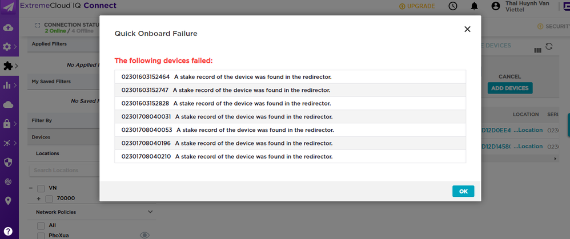Enable the All network policies checkbox

tap(41, 225)
